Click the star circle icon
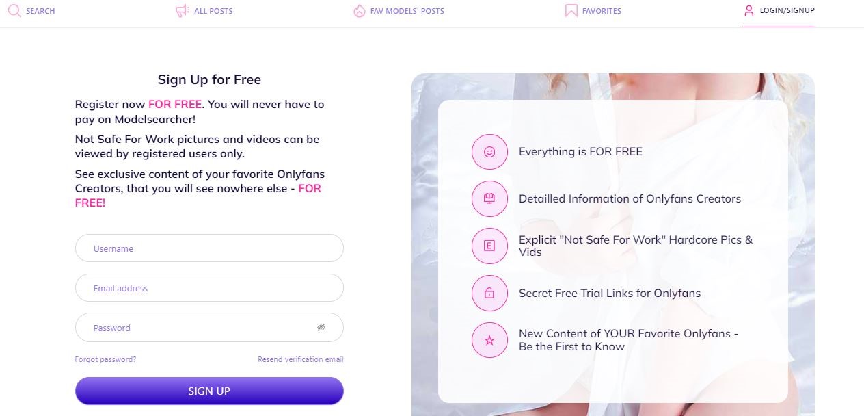This screenshot has height=416, width=864. point(489,340)
